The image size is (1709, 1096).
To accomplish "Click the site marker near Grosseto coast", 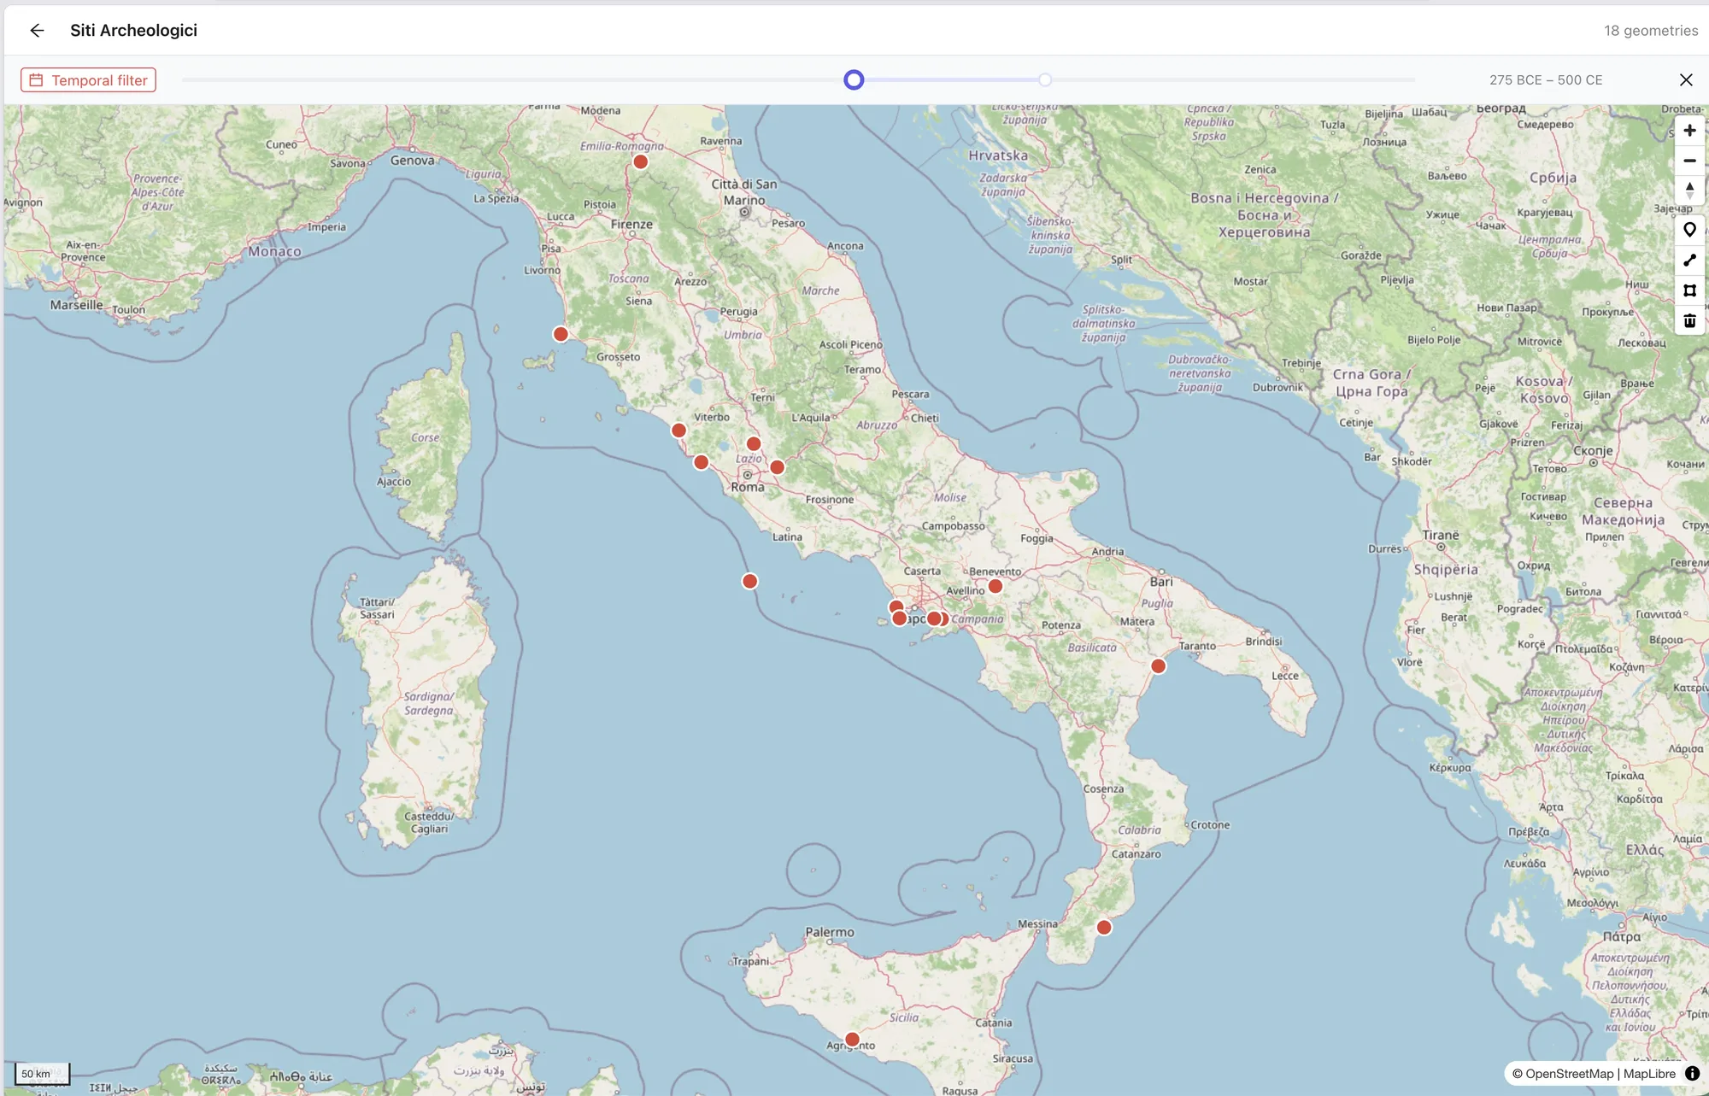I will [561, 334].
